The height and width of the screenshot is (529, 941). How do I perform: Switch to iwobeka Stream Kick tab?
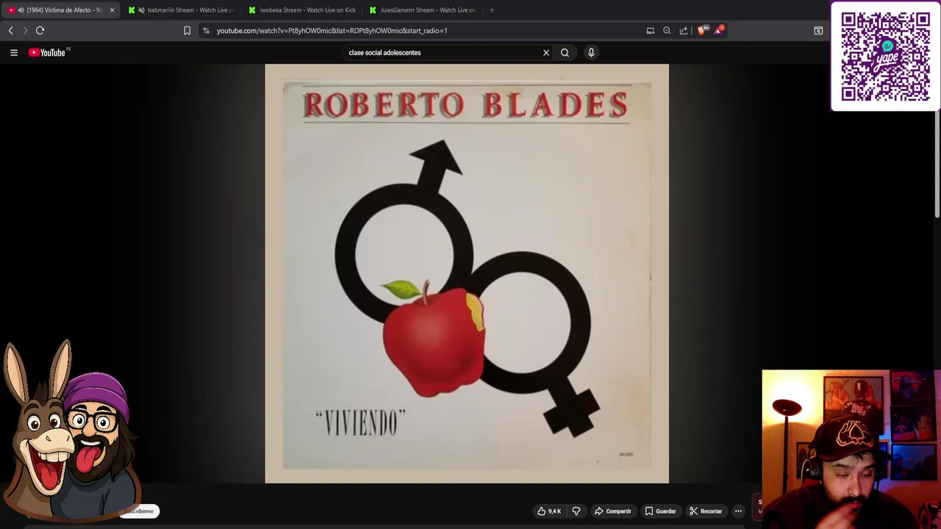pos(302,10)
